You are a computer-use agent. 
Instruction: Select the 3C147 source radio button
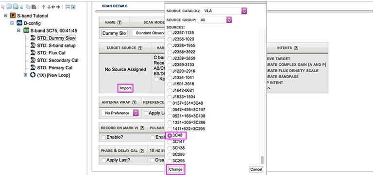[x=170, y=142]
